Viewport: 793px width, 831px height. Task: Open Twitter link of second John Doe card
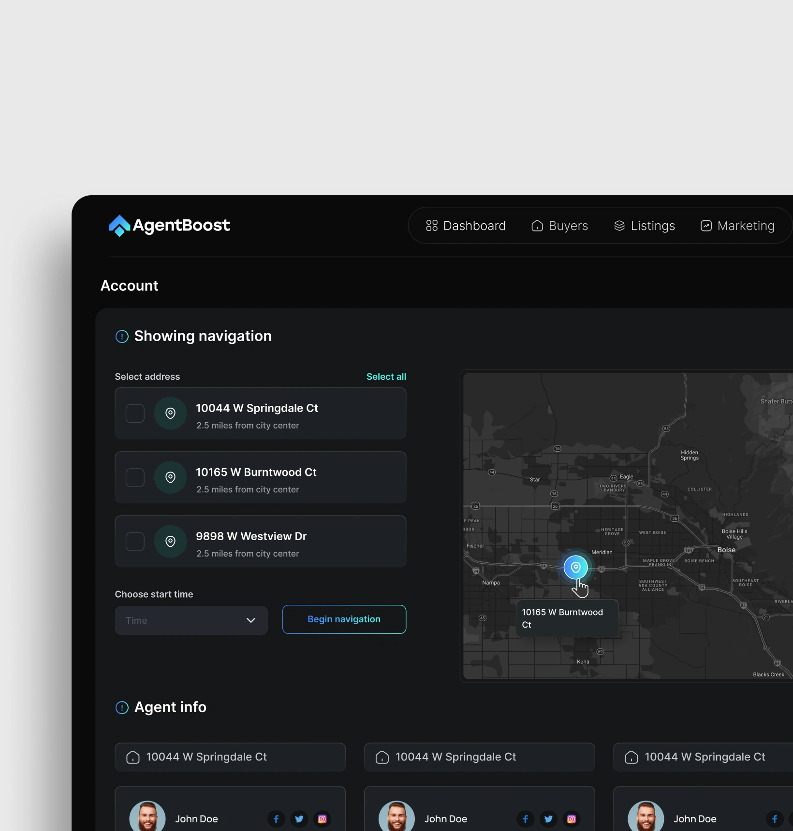click(548, 819)
